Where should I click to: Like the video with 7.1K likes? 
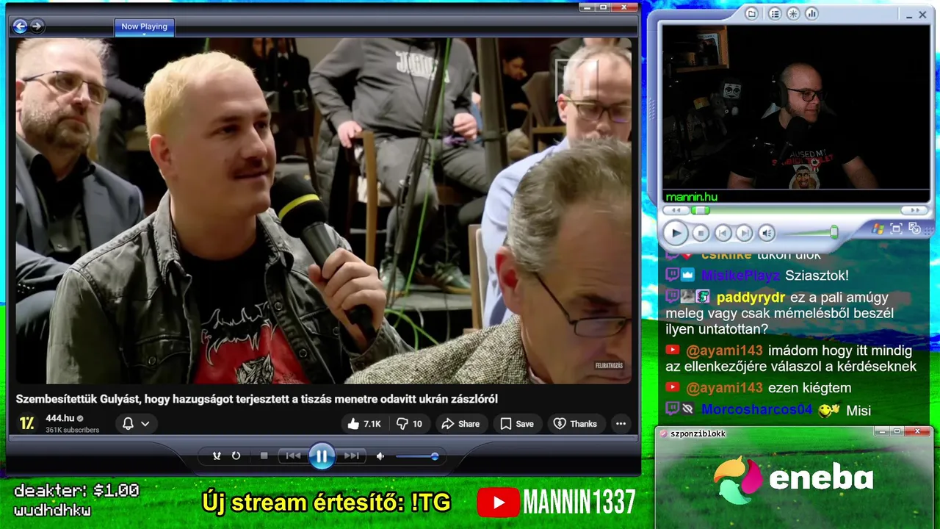tap(365, 424)
